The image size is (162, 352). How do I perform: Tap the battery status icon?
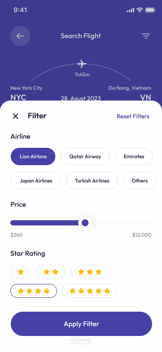pyautogui.click(x=150, y=10)
